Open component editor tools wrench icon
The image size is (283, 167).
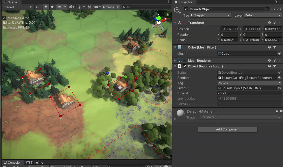pyautogui.click(x=89, y=7)
